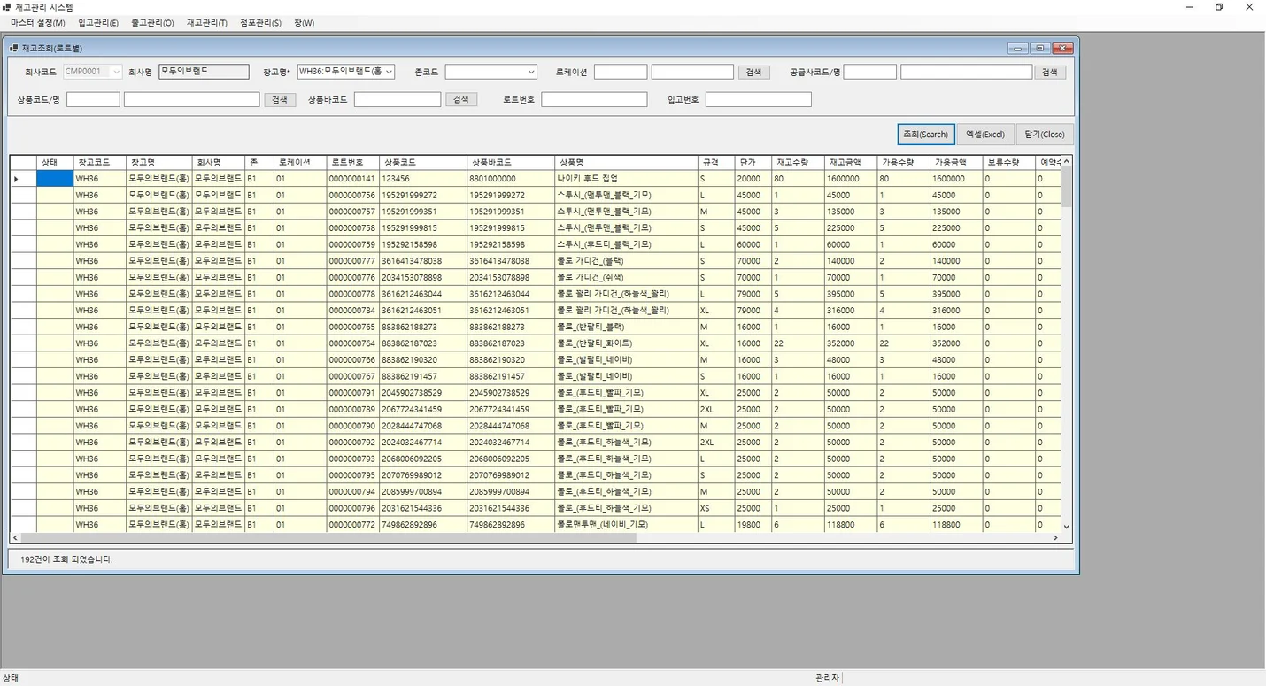
Task: Sort by the 로트번호 column header
Action: [352, 163]
